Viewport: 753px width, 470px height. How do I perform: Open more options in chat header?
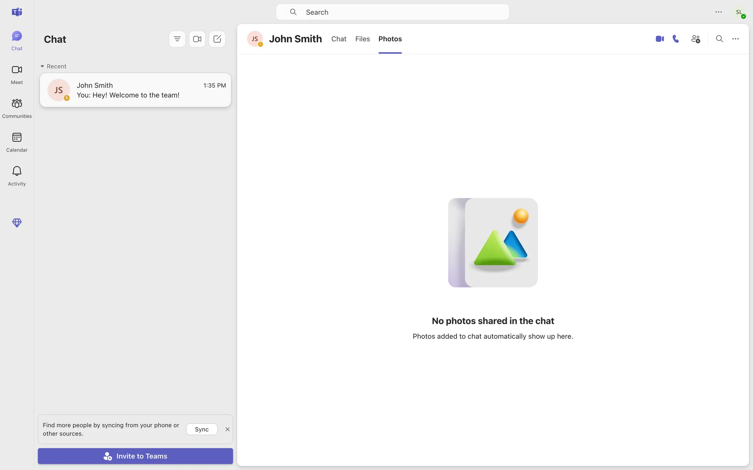(x=735, y=39)
